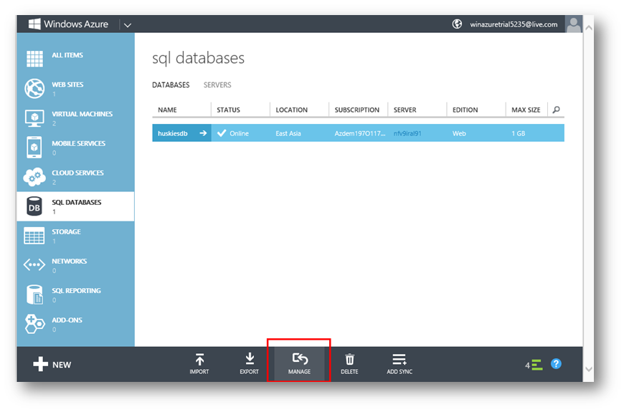
Task: Click the sql databases page heading
Action: [198, 58]
